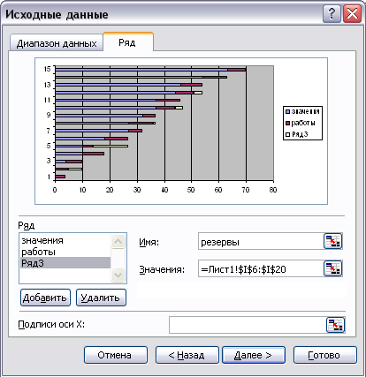Select the Ряд tab
The image size is (366, 377).
(x=127, y=42)
